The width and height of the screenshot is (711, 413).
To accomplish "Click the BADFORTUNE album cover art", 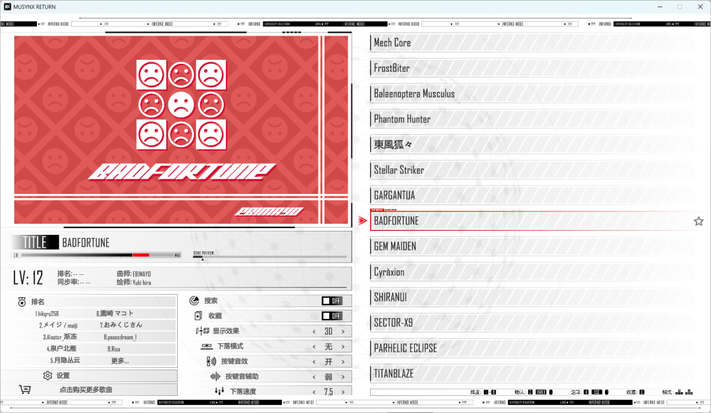I will [181, 130].
